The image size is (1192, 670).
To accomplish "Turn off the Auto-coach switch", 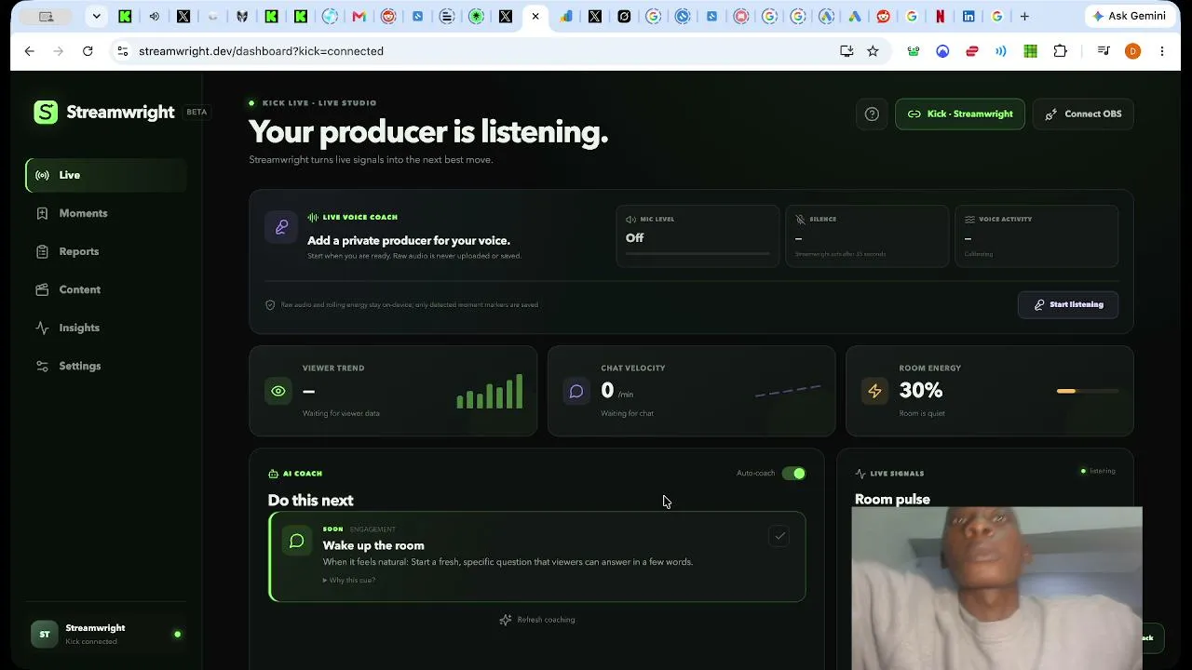I will click(x=793, y=474).
